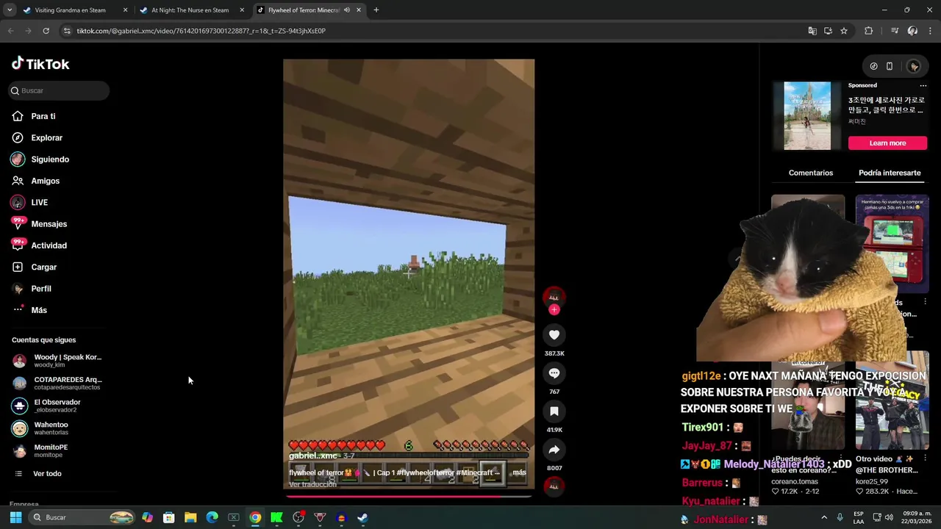Expand the tab search dropdown
This screenshot has width=941, height=529.
tap(10, 10)
